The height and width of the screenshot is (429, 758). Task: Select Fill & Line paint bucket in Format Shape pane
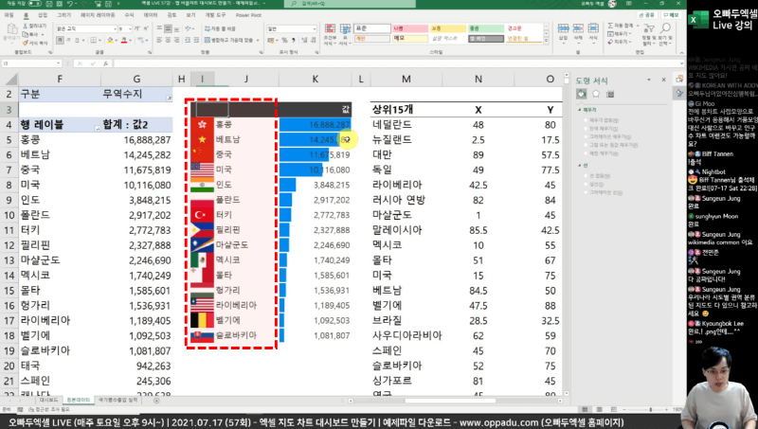point(581,94)
